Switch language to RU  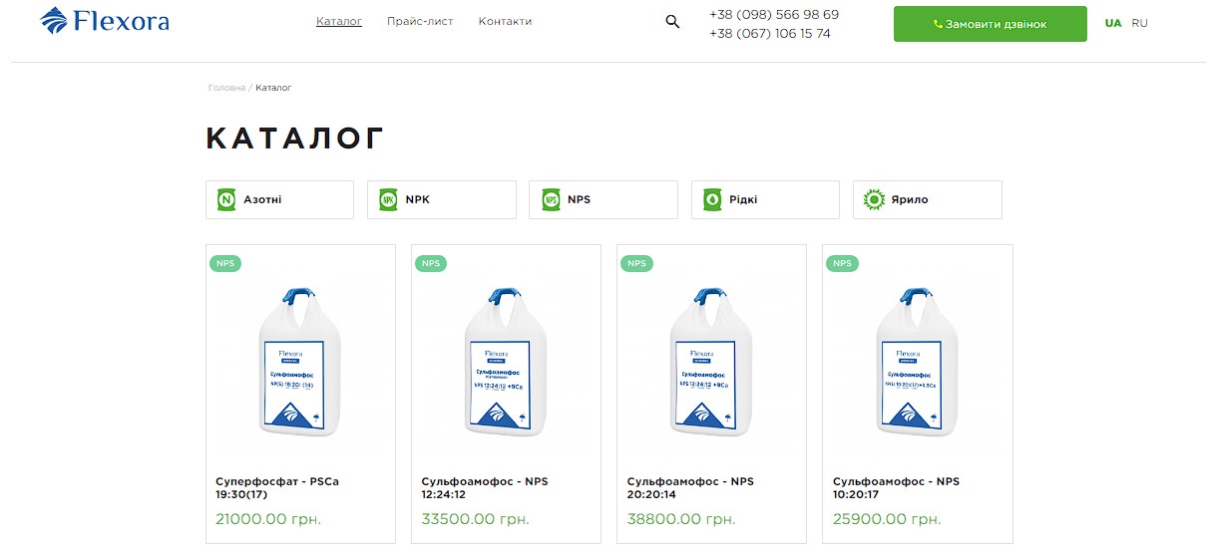pos(1139,23)
